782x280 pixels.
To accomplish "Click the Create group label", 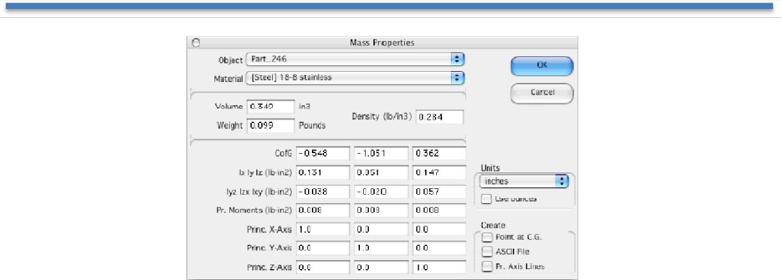I will (493, 226).
